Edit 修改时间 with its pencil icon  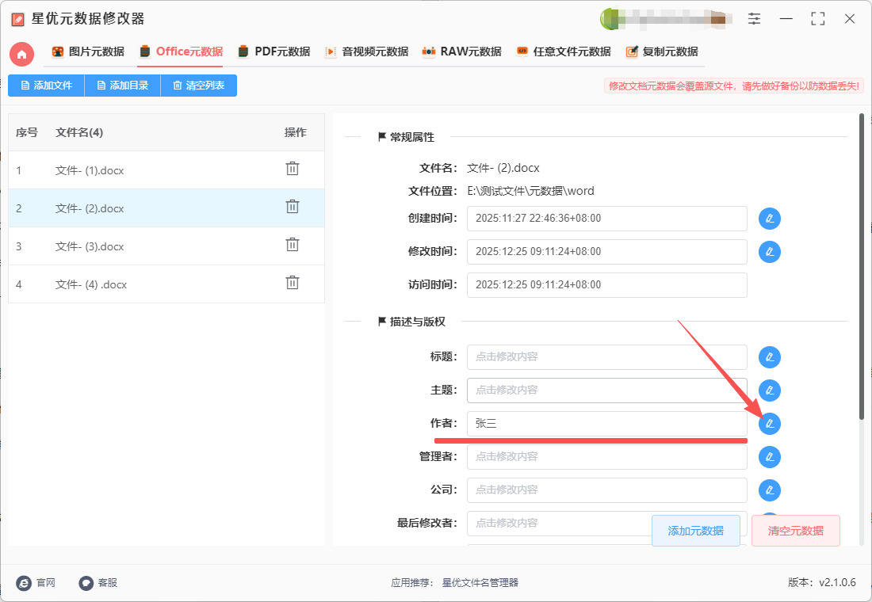770,252
